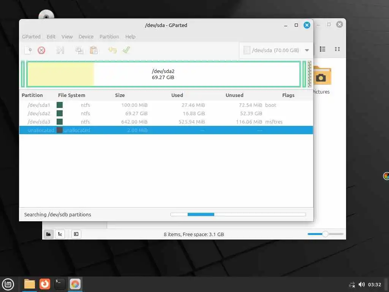Click the Searching /dev/sdb partitions progress bar
The width and height of the screenshot is (389, 292).
(238, 214)
